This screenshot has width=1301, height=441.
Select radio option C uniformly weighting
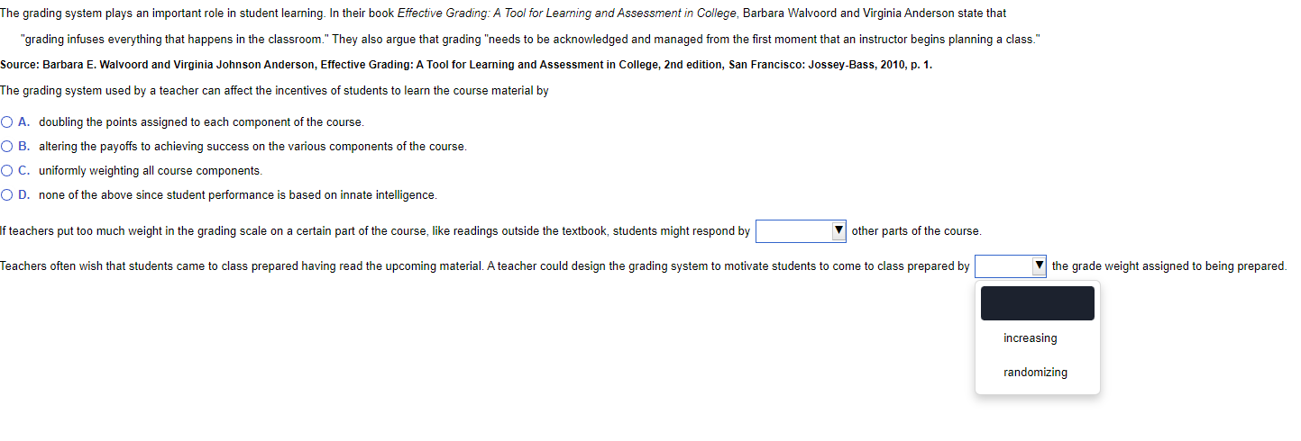(6, 170)
